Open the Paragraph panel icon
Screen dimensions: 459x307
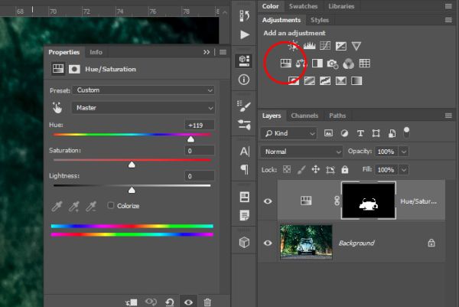[x=244, y=169]
